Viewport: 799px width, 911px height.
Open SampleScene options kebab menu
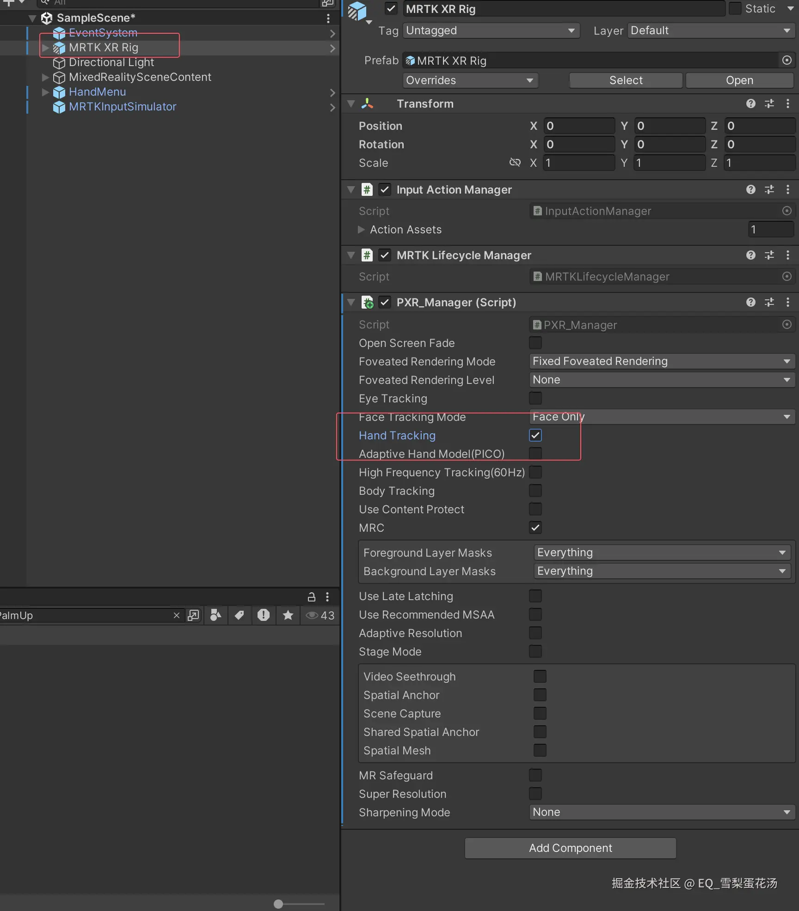tap(328, 18)
